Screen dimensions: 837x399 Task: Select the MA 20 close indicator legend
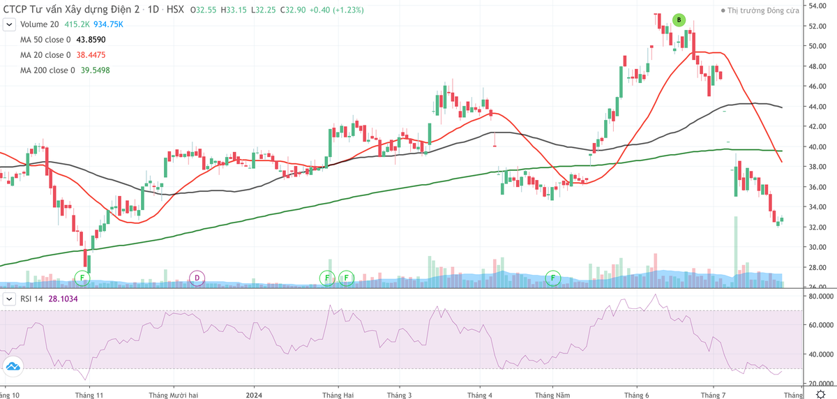[45, 55]
